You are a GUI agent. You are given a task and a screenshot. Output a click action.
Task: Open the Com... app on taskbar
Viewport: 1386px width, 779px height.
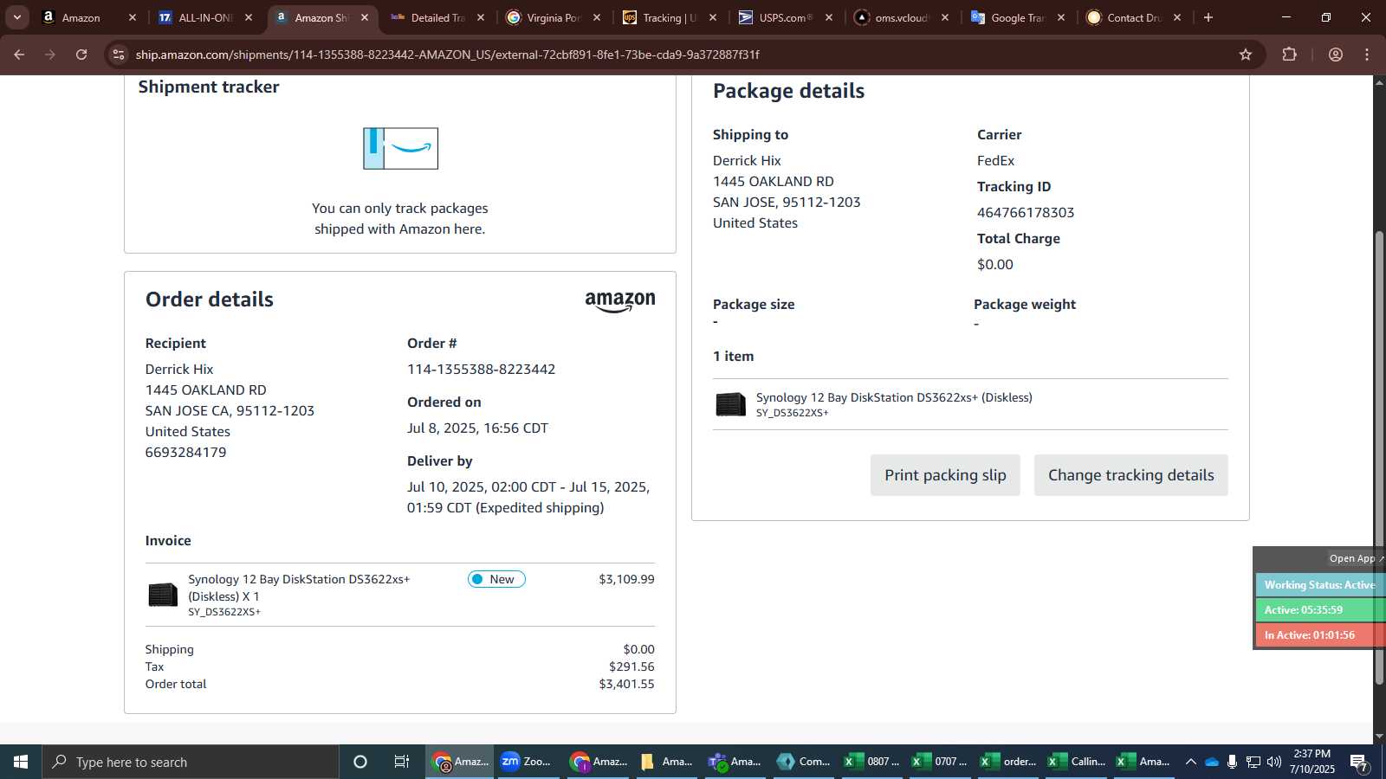pos(803,762)
